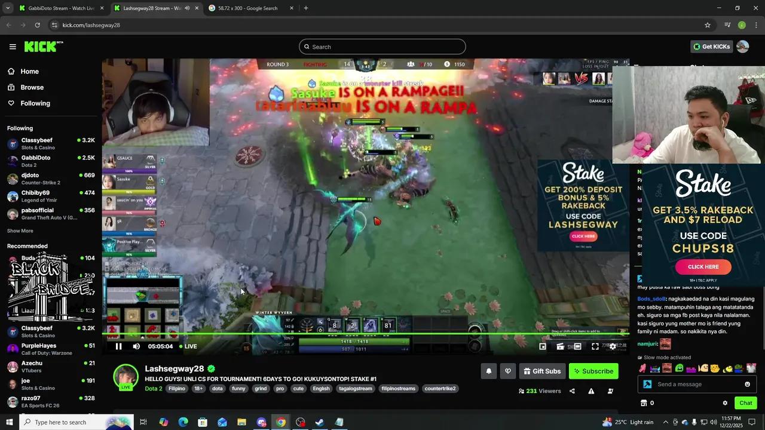Image resolution: width=765 pixels, height=430 pixels.
Task: Open theater mode in the video player
Action: point(577,346)
